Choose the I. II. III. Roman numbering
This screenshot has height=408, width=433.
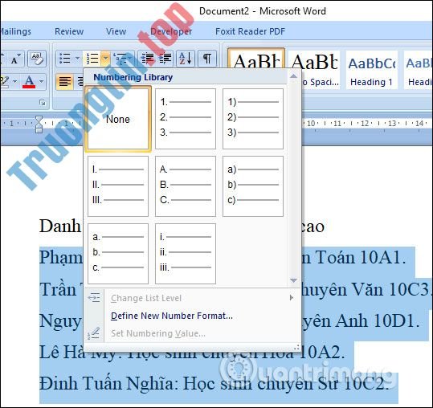click(118, 186)
